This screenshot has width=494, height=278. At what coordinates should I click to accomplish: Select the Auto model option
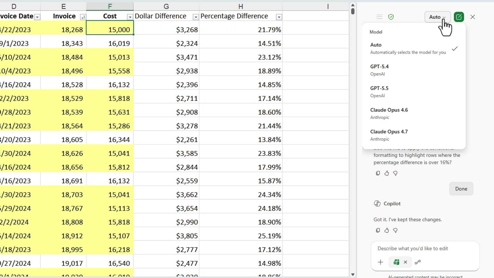414,48
